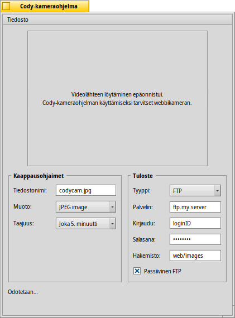
Task: Click the Tiedostonimi field with codycam.jpg
Action: coord(86,190)
